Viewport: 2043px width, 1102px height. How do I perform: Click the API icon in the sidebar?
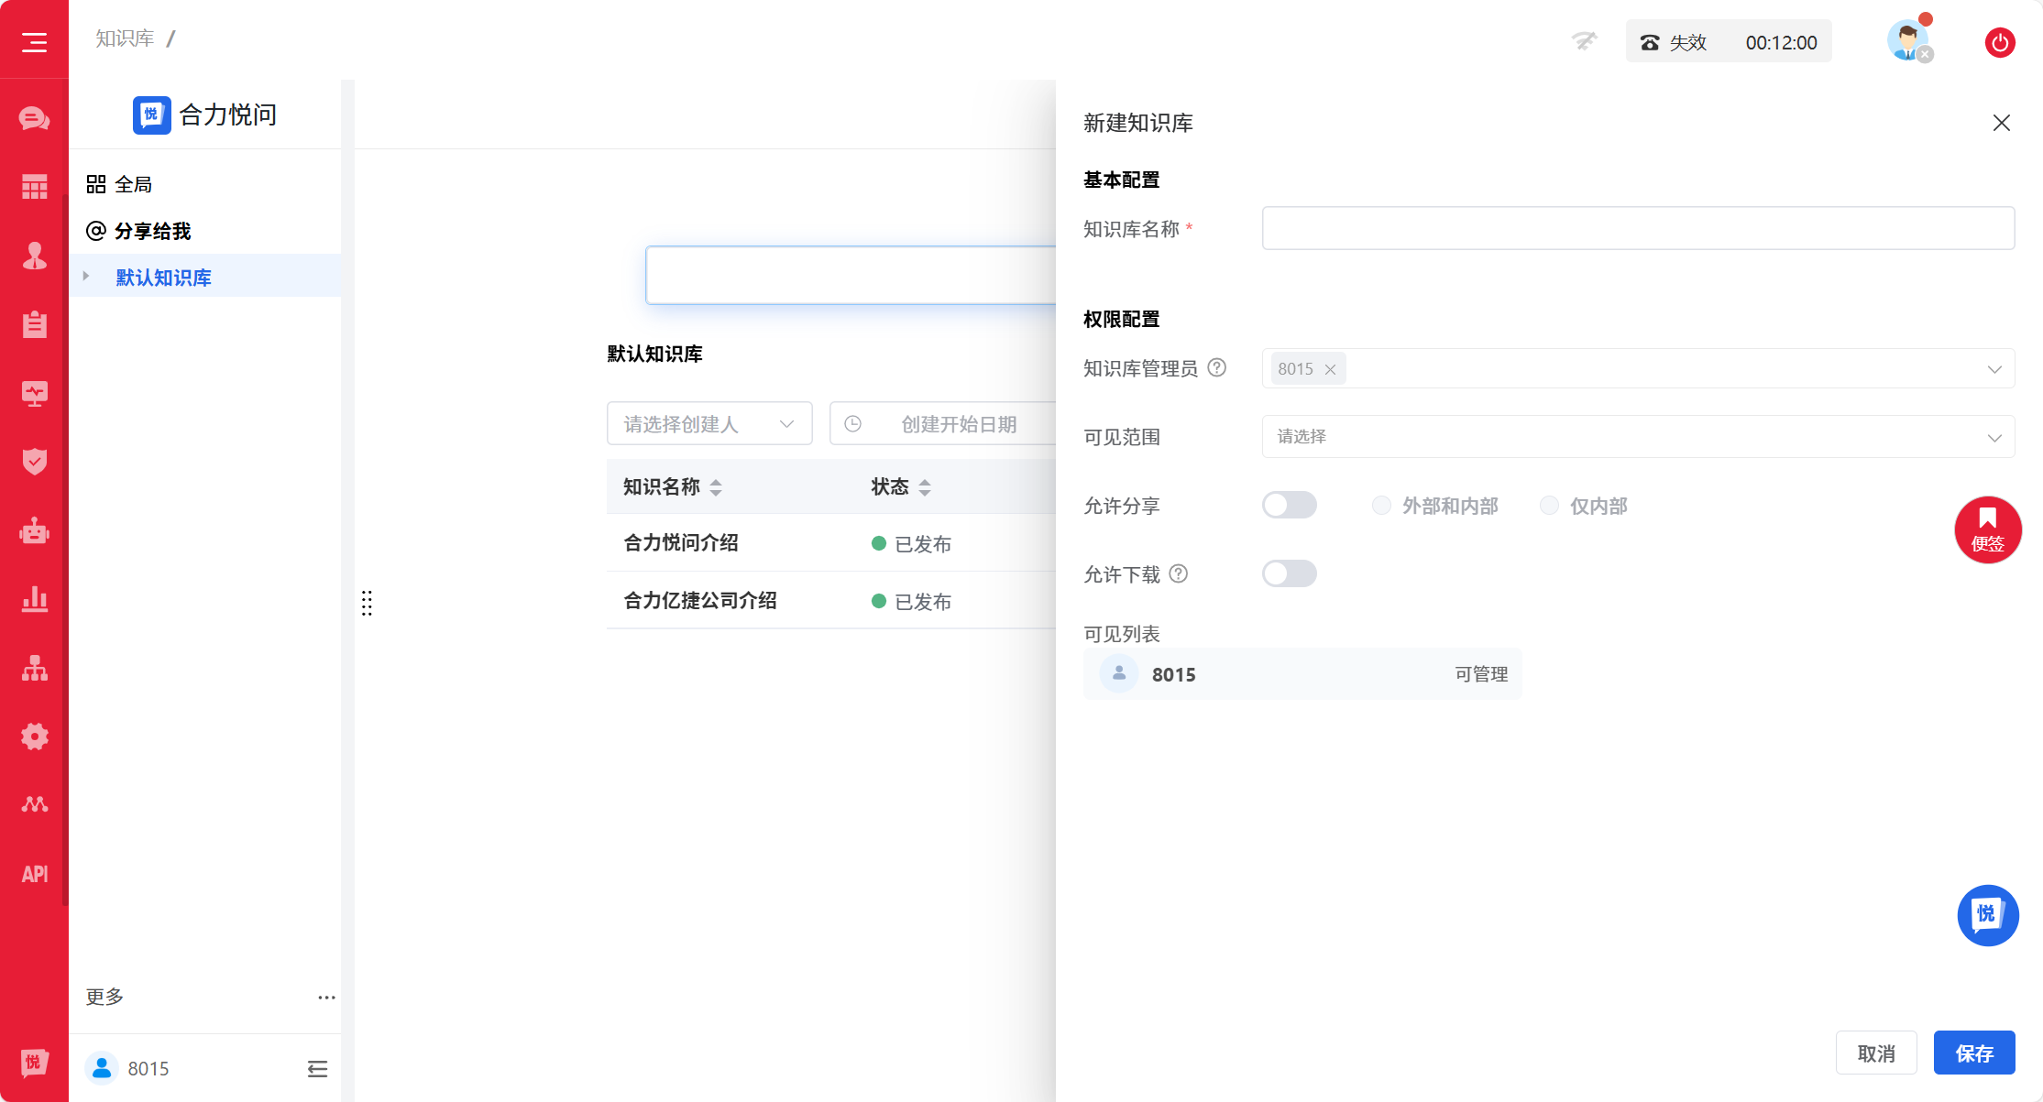[34, 873]
